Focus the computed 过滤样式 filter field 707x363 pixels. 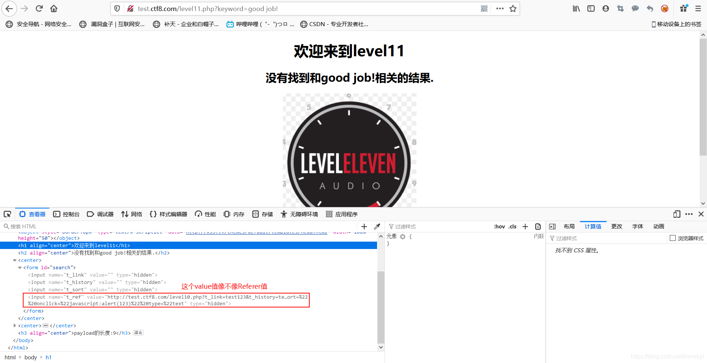tap(608, 238)
